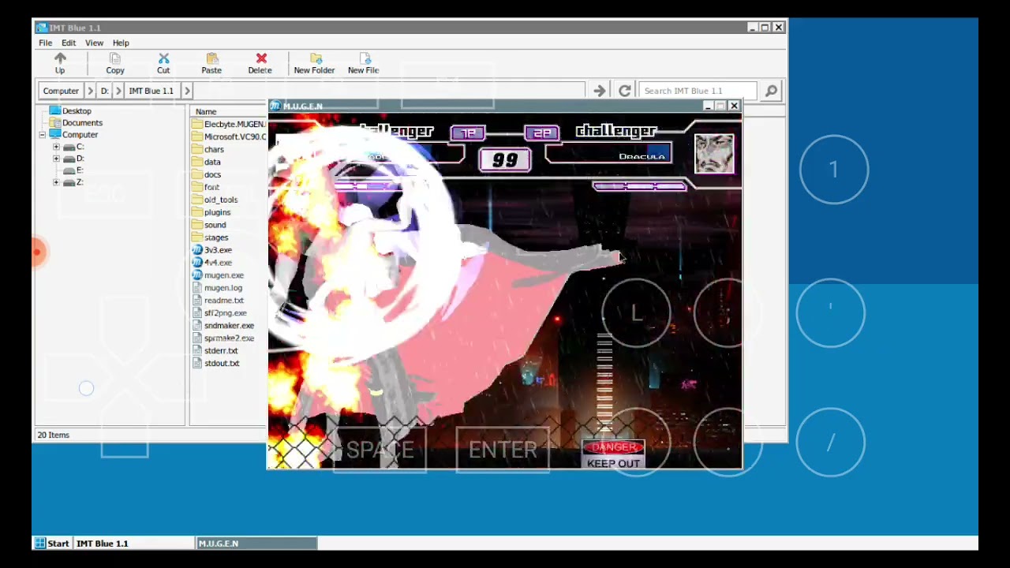Screen dimensions: 1010x568
Task: Tap the round overlay button labeled /
Action: tap(831, 443)
